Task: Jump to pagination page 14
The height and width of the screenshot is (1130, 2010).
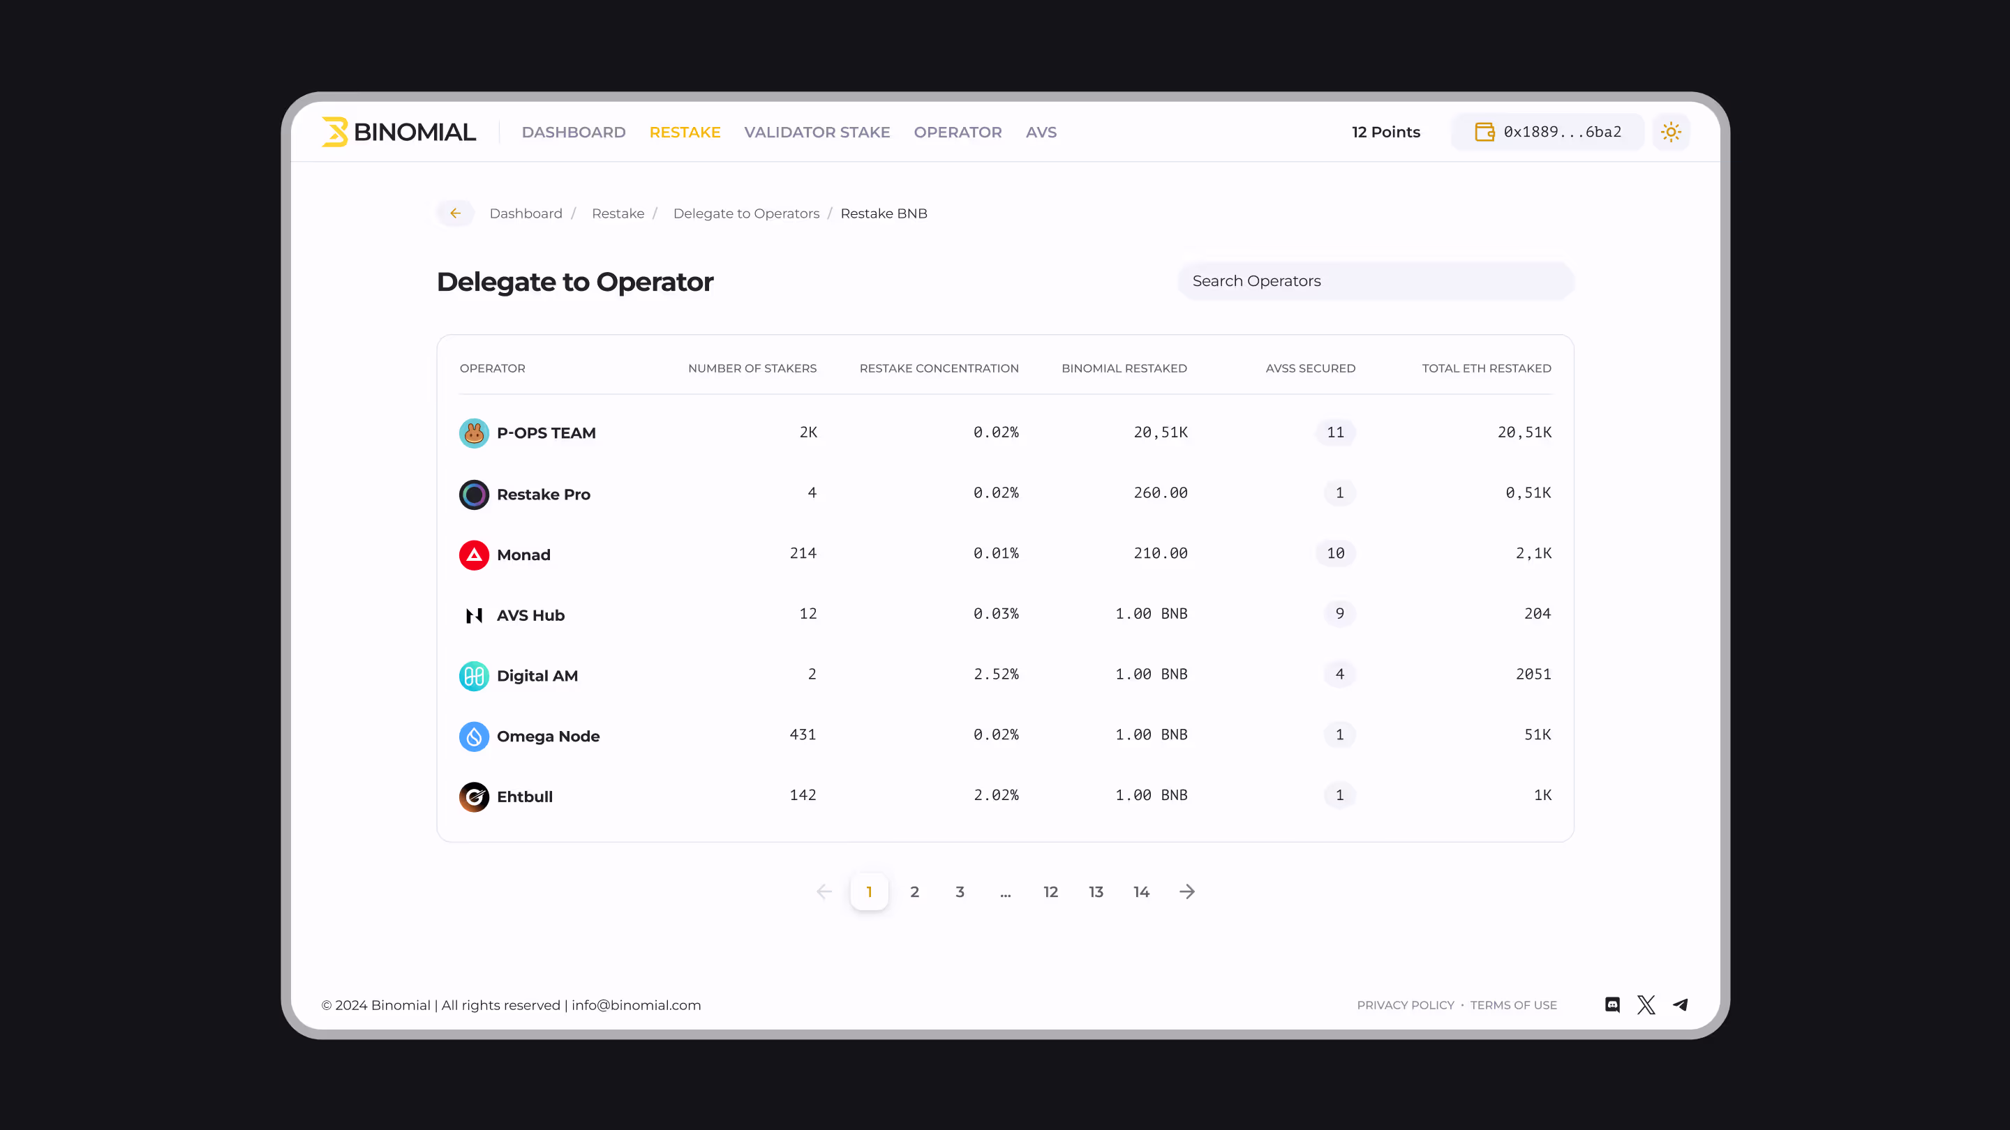Action: 1141,891
